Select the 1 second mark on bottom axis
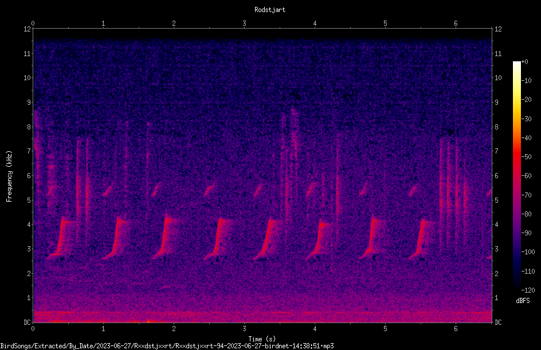The height and width of the screenshot is (350, 541). coord(103,329)
